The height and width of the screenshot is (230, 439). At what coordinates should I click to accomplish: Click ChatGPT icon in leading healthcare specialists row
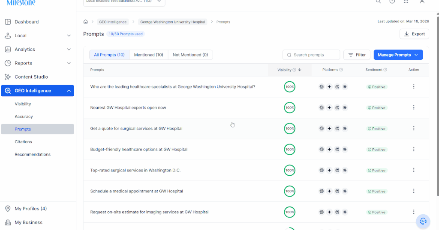[322, 87]
